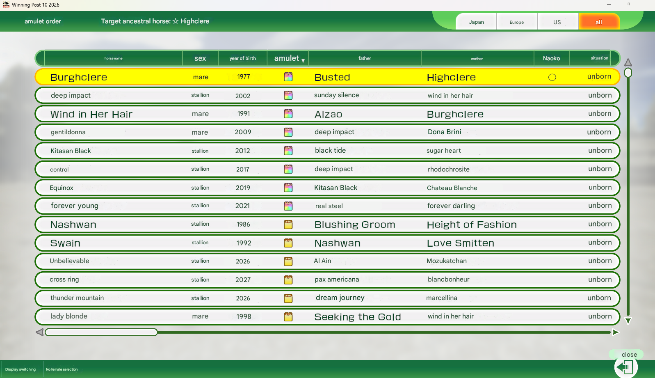Minimize the Winning Post window
The width and height of the screenshot is (655, 378).
coord(609,5)
